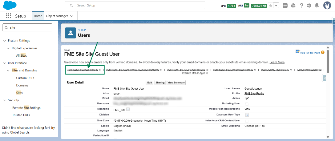Click the Data.com User Type info icon
This screenshot has width=335, height=141.
coord(247,115)
